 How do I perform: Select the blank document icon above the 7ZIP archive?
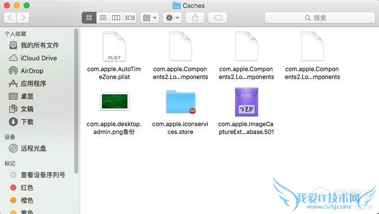tap(246, 47)
